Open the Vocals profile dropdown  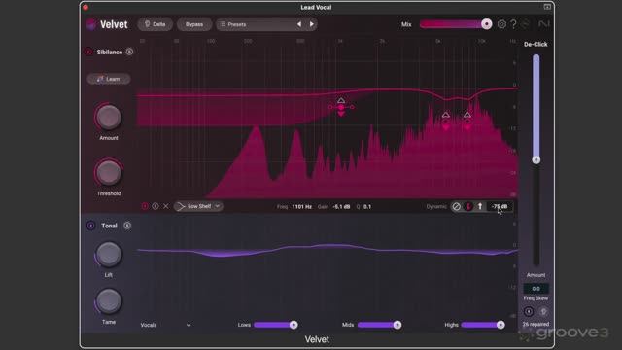click(165, 325)
